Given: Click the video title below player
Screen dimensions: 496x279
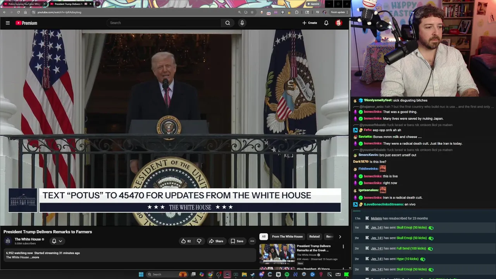Looking at the screenshot, I should pyautogui.click(x=48, y=232).
